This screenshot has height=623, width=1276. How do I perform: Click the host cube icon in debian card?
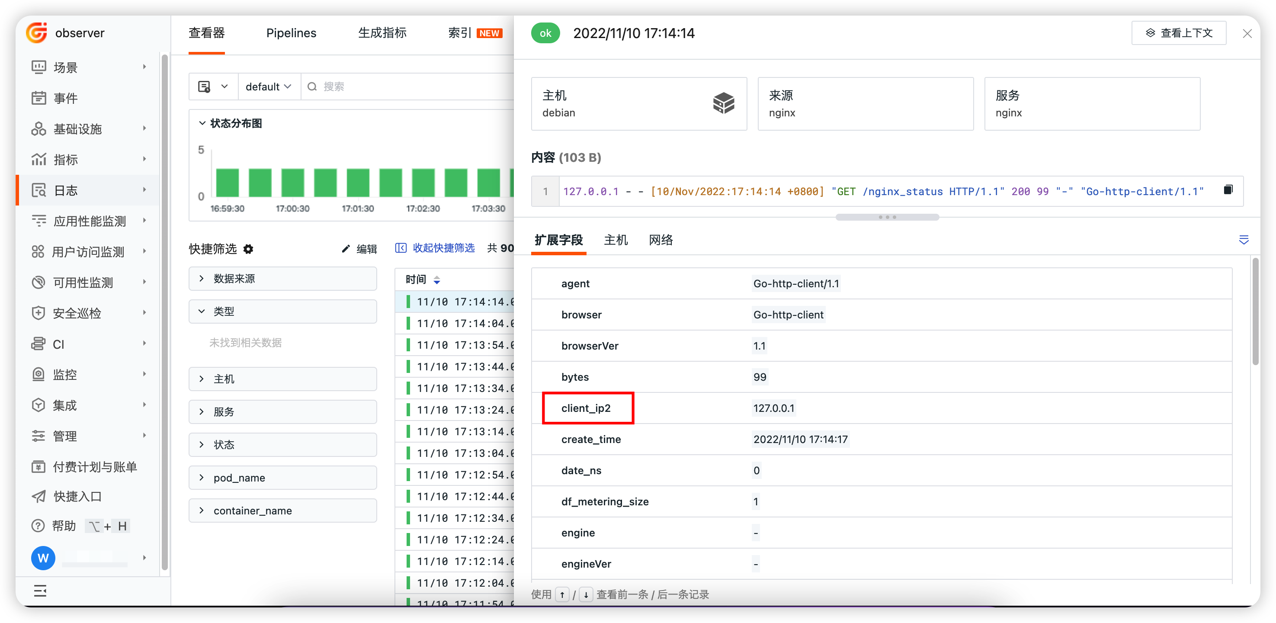723,103
